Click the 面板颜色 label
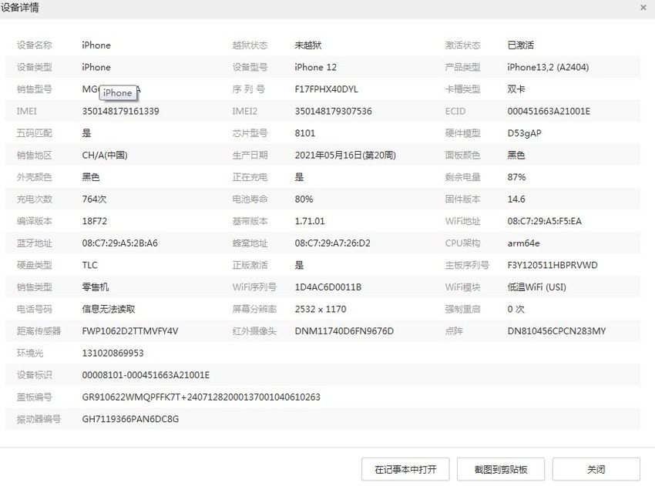The image size is (655, 486). (x=462, y=156)
